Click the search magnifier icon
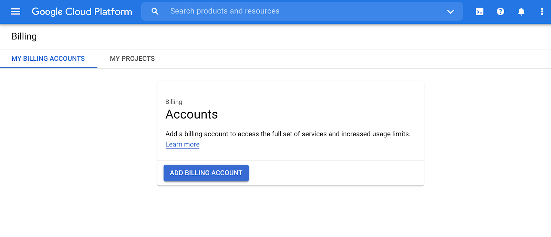This screenshot has height=237, width=551. [155, 11]
